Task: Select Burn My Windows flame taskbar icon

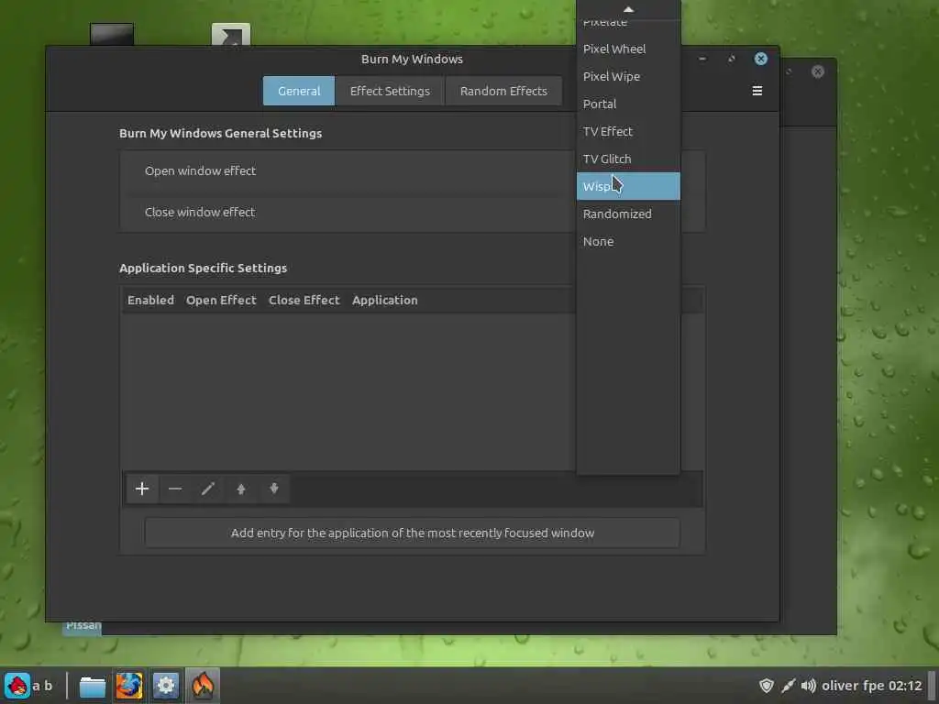Action: point(203,686)
